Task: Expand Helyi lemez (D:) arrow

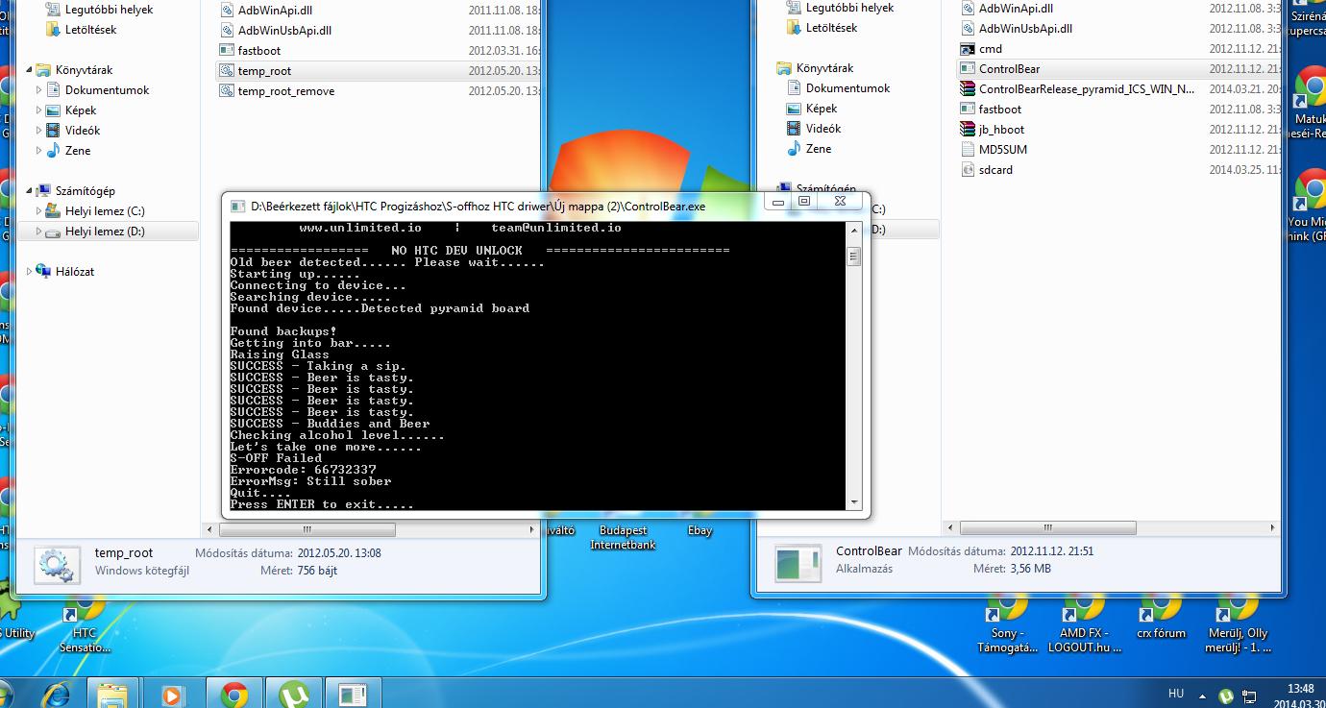Action: [39, 232]
